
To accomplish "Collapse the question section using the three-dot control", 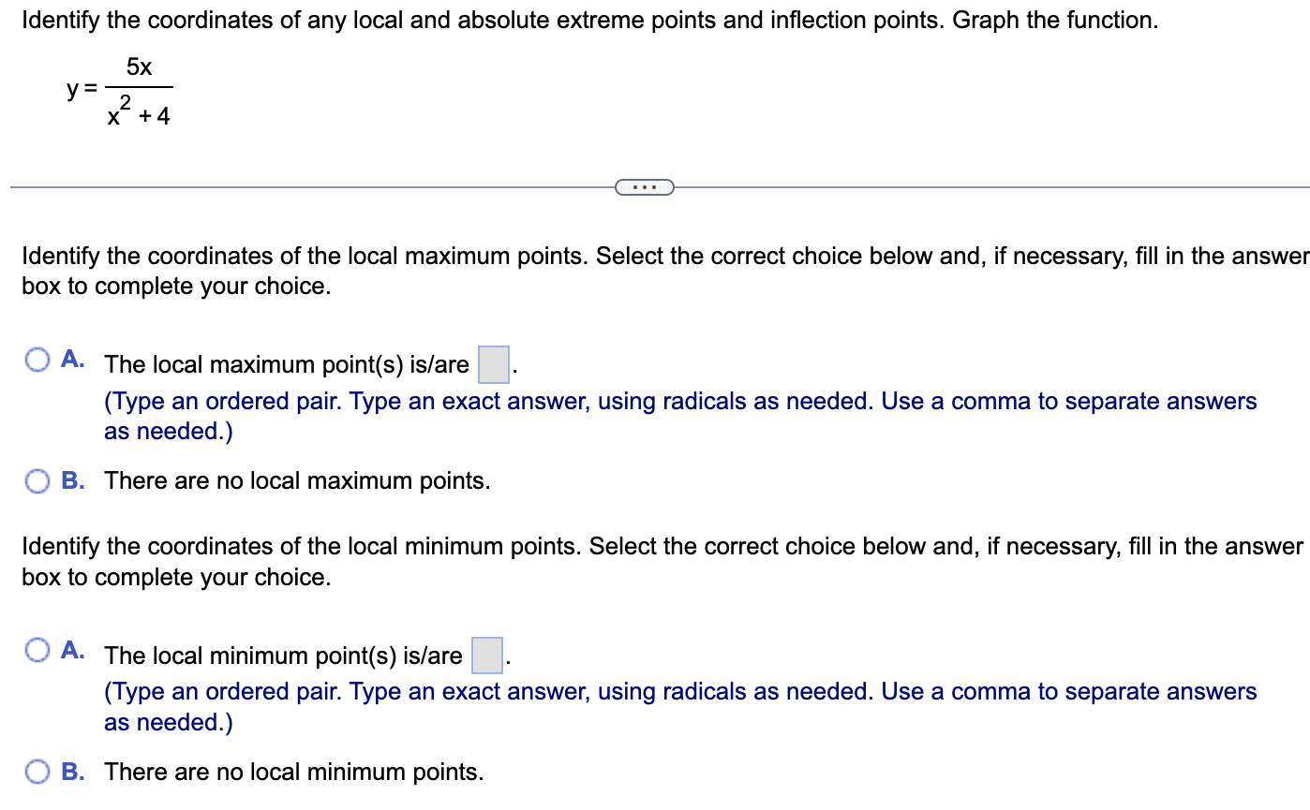I will (x=645, y=186).
